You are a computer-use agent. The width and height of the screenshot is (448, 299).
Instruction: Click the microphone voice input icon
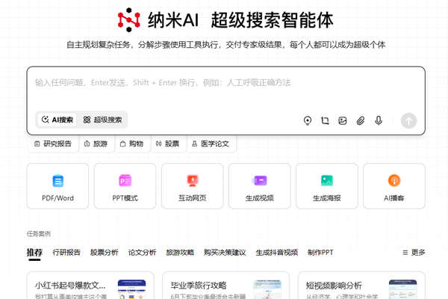[x=379, y=120]
